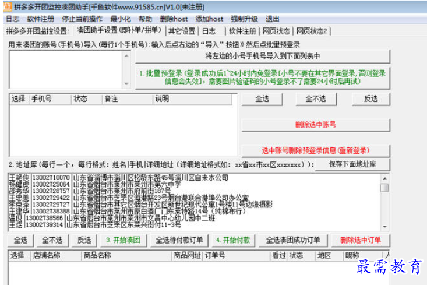Screen dimensions: 427x285
Task: Click address library scrollbar down arrow
Action: click(x=384, y=226)
